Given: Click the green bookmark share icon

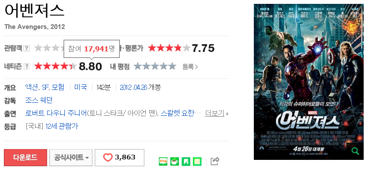Looking at the screenshot, I should [186, 162].
